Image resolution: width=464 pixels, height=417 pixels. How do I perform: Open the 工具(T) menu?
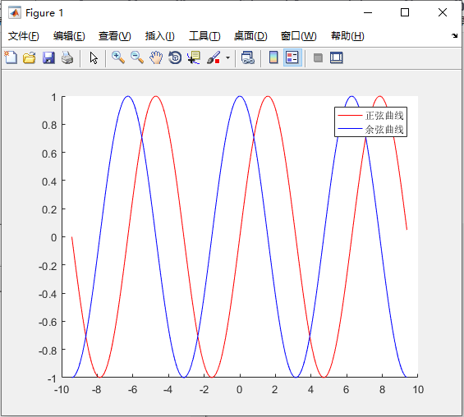tap(204, 36)
